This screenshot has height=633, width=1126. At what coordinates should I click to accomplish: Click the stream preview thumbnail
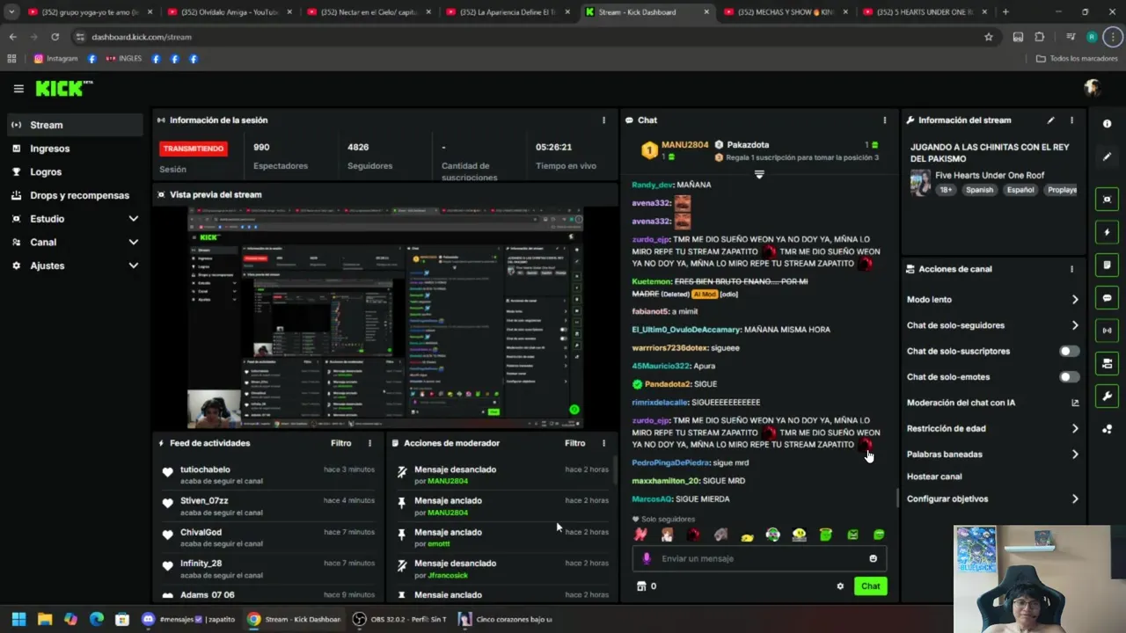385,317
